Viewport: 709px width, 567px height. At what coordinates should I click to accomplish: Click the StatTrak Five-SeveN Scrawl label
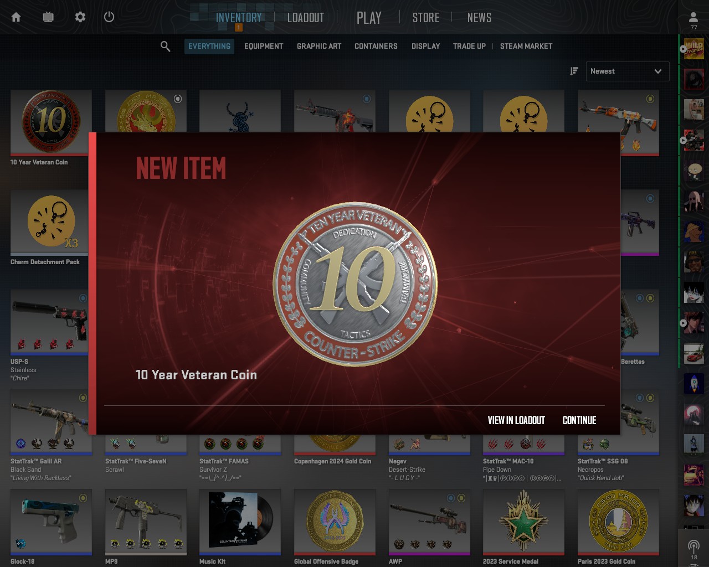pyautogui.click(x=136, y=465)
